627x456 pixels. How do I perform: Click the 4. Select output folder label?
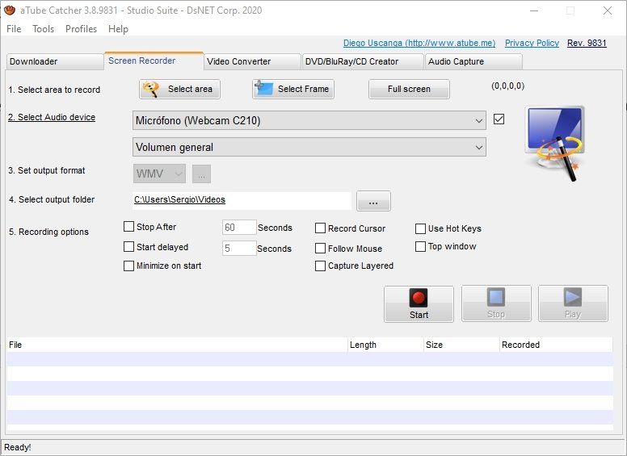52,199
